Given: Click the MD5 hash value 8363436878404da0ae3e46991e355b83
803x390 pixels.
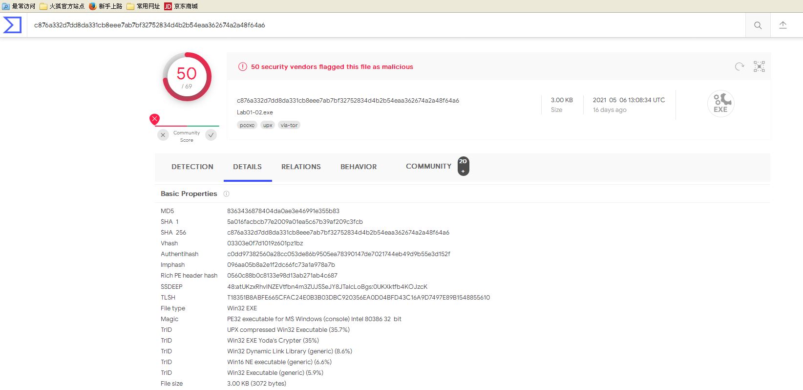Looking at the screenshot, I should pos(283,211).
